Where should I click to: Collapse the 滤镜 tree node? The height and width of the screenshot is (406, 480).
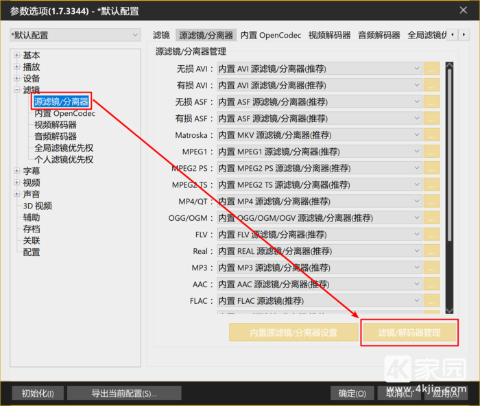pos(17,91)
